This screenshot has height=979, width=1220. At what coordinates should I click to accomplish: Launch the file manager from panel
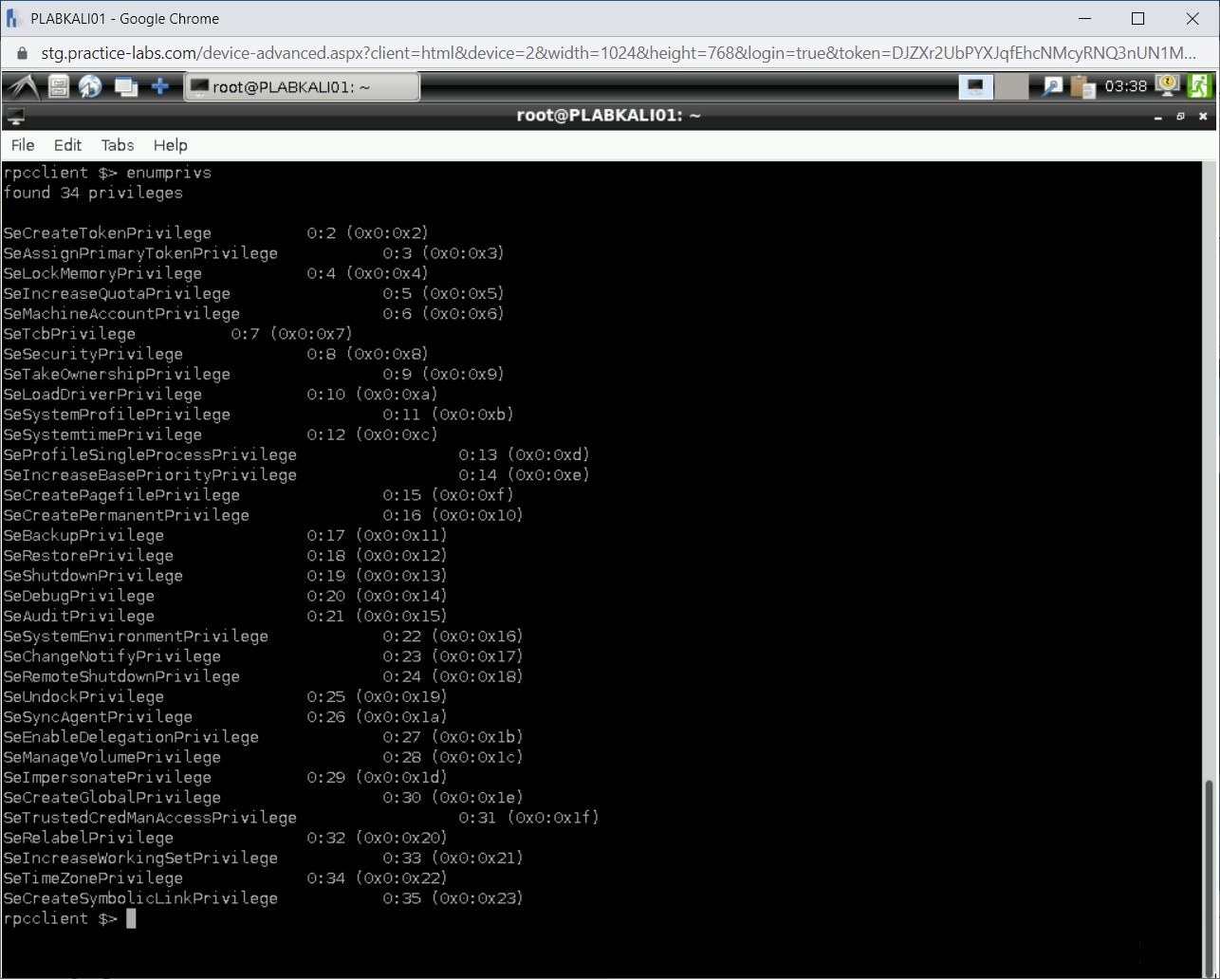59,86
